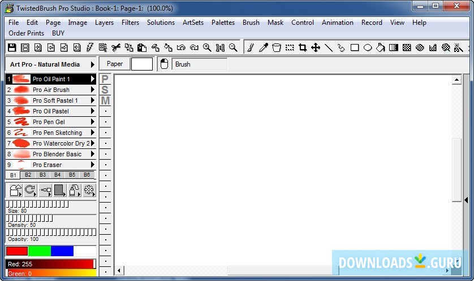
Task: Expand the Pro Soft Pastel 1 arrow
Action: (x=93, y=100)
